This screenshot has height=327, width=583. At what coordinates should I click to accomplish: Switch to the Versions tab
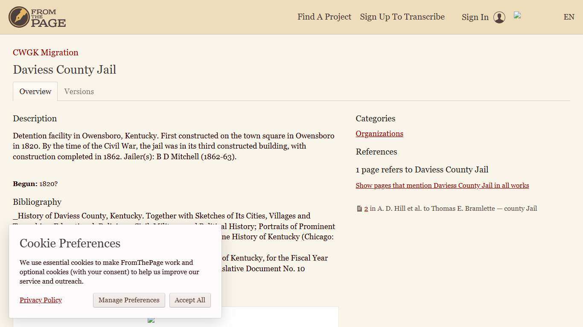(79, 92)
